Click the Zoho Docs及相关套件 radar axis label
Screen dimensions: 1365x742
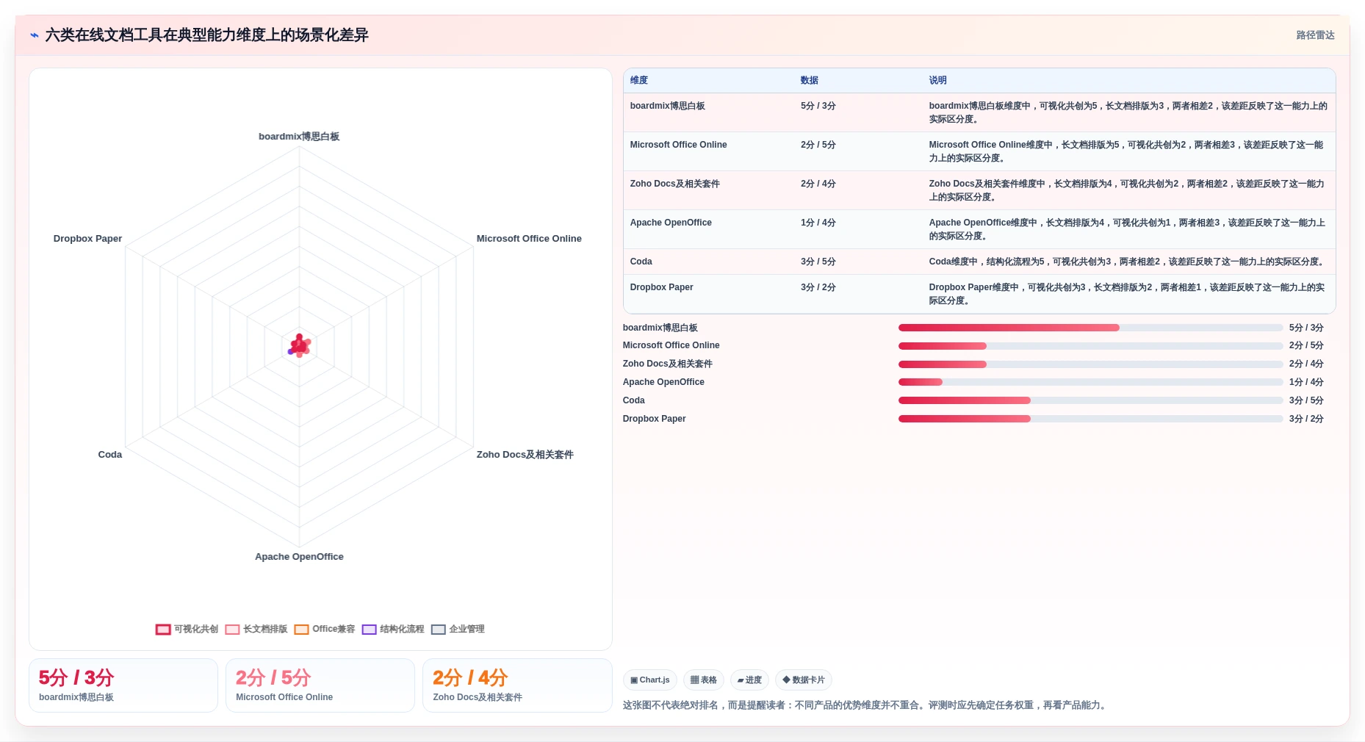(525, 455)
